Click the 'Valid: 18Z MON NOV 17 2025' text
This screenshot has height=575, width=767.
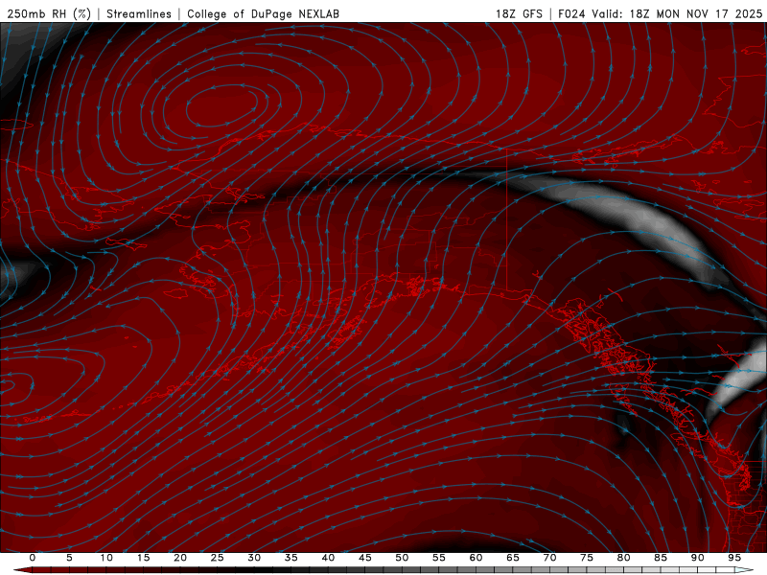(x=677, y=13)
